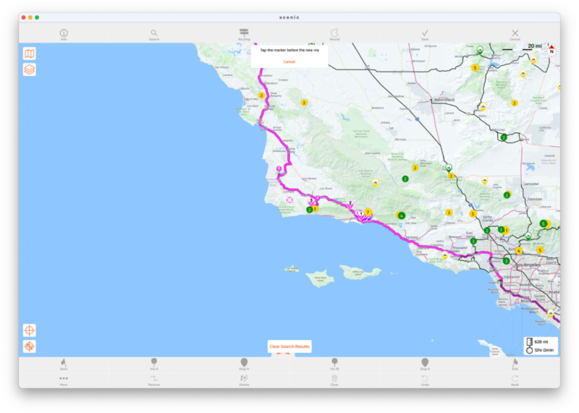
Task: Click Cancel in the via marker prompt
Action: click(x=289, y=61)
